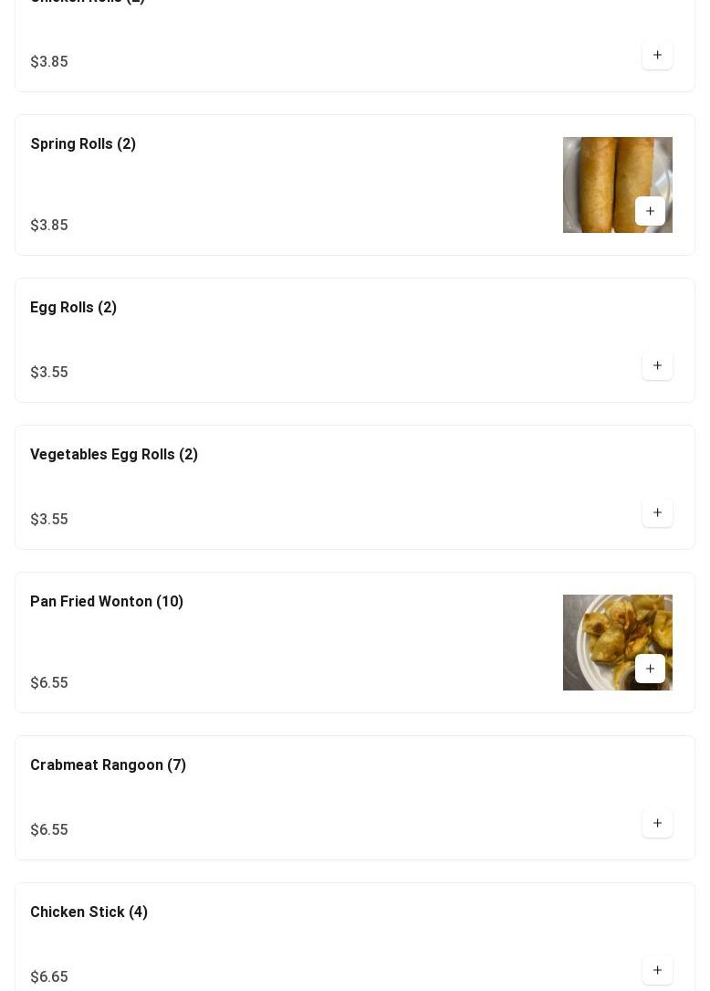This screenshot has height=991, width=710.
Task: Select the $3.85 price under Spring Rolls
Action: tap(49, 225)
